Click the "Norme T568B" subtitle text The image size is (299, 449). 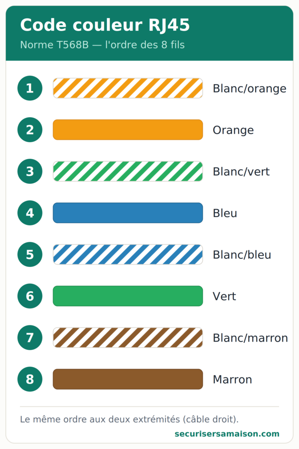54,45
